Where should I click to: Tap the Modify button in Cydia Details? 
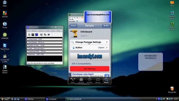pos(106,26)
